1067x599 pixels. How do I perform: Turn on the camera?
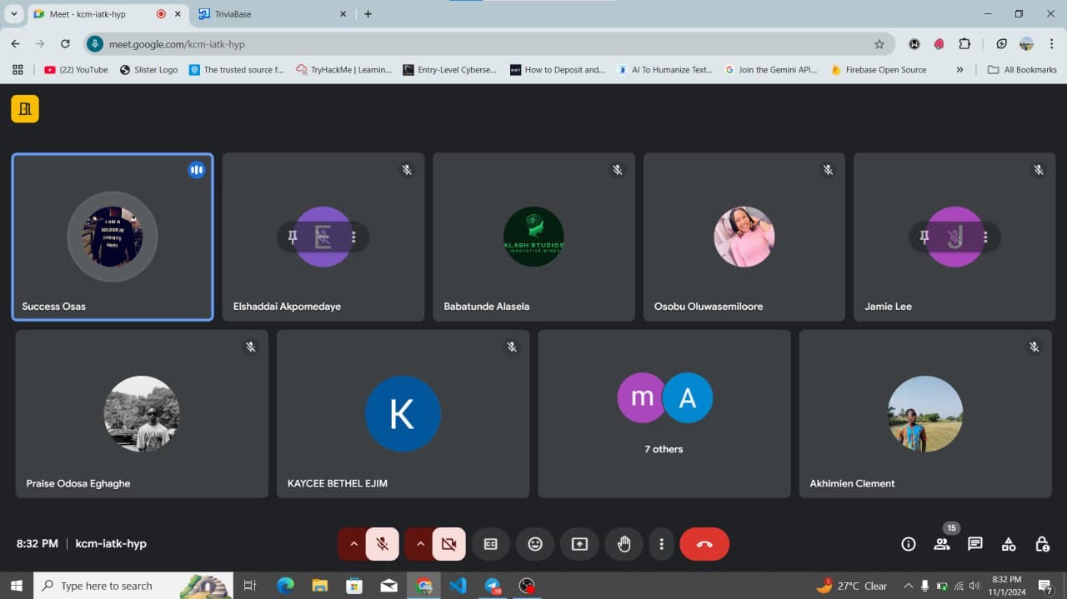coord(448,544)
